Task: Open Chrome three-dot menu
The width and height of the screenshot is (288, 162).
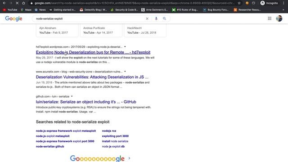Action: [284, 3]
